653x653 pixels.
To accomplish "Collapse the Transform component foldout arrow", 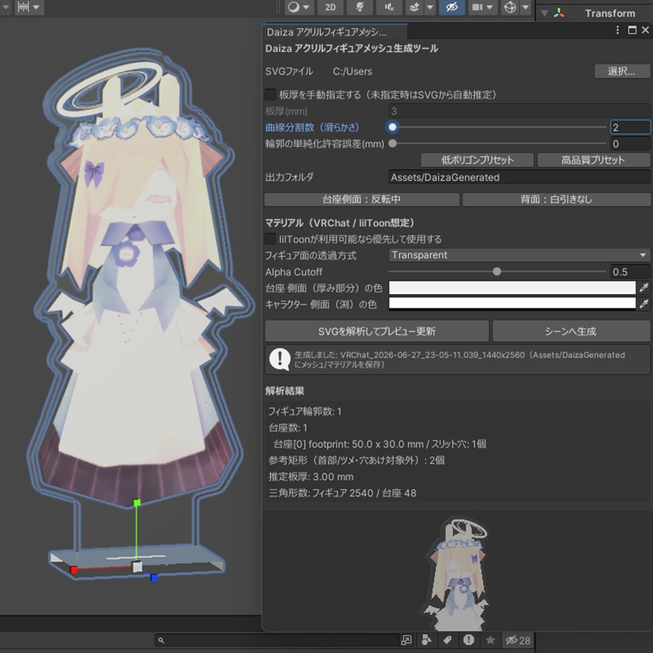I will (x=545, y=13).
